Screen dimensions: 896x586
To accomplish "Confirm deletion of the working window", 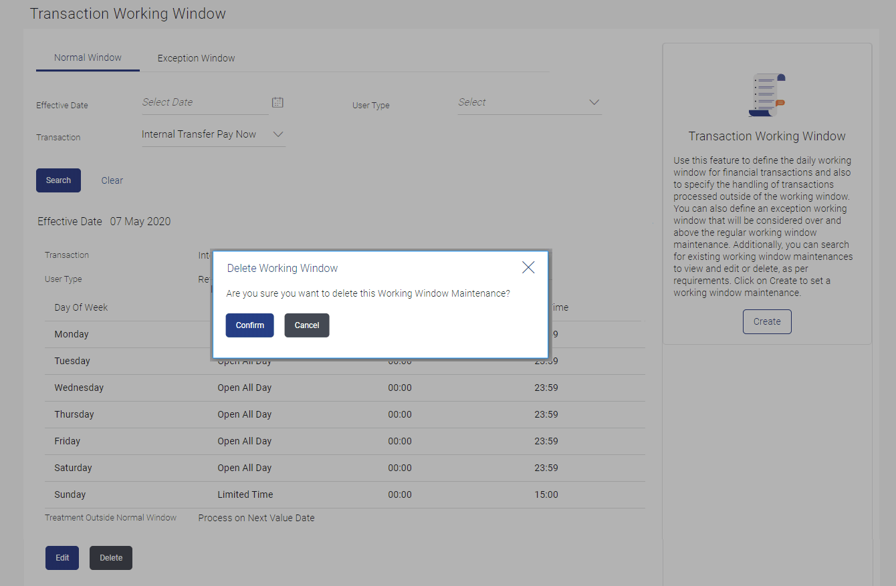I will [250, 325].
